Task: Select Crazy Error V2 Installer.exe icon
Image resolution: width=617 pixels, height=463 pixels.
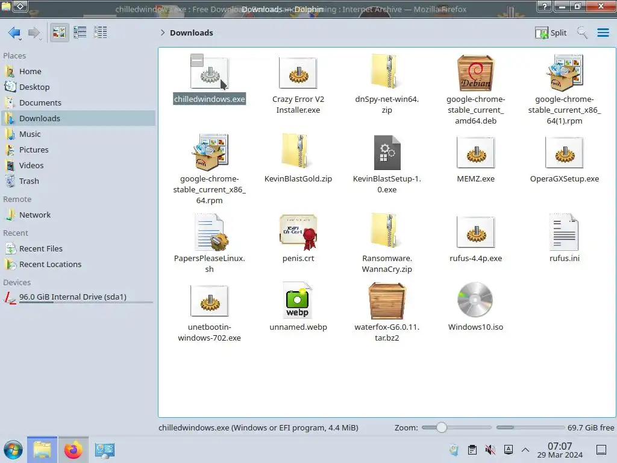Action: pos(298,73)
